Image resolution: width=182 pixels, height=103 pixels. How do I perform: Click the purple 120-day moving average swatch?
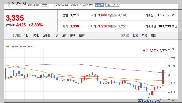coord(29,47)
